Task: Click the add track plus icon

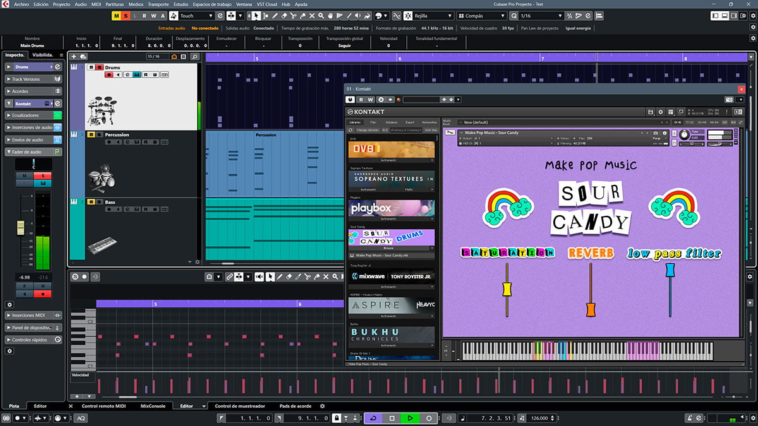Action: 74,57
